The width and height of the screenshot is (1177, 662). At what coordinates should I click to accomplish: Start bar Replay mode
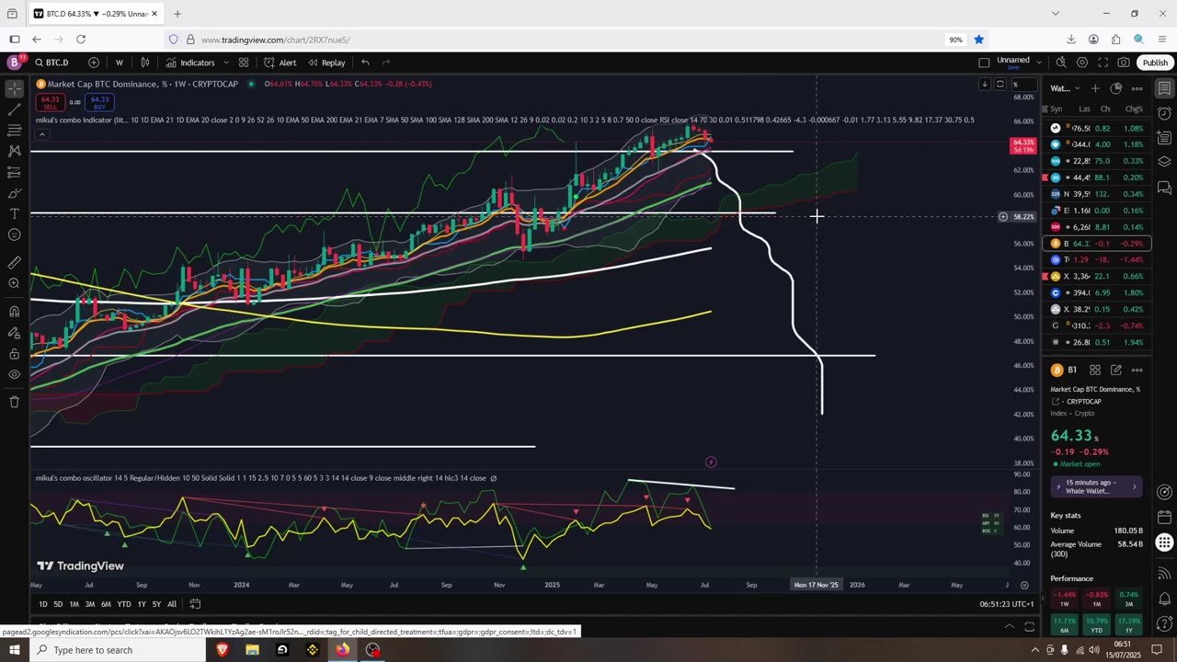click(x=326, y=63)
